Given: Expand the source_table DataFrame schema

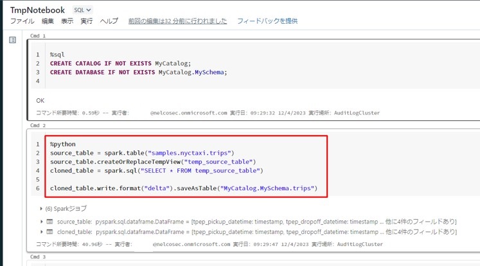Looking at the screenshot, I should pos(42,222).
